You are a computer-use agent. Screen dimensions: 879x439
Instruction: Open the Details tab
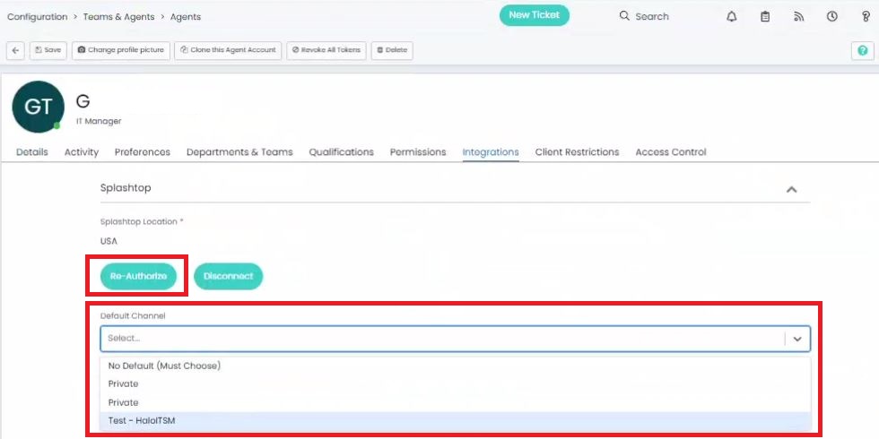[x=32, y=152]
